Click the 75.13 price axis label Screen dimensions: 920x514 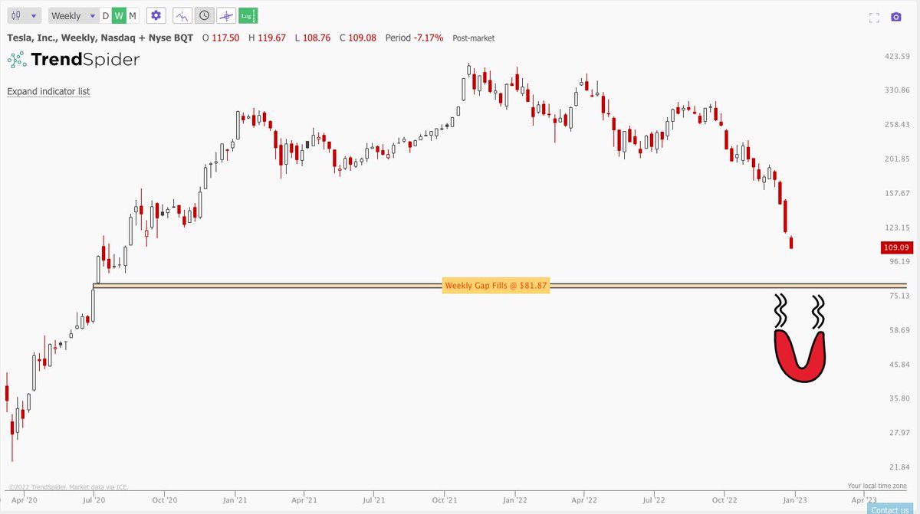pos(899,296)
